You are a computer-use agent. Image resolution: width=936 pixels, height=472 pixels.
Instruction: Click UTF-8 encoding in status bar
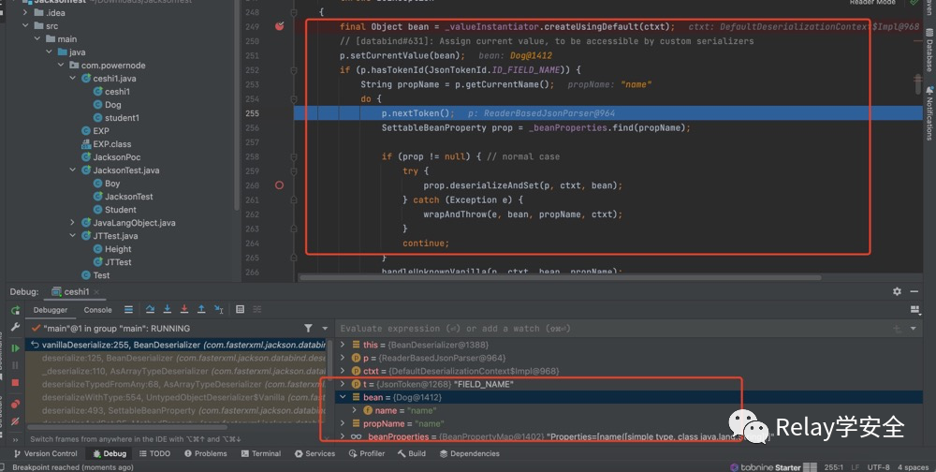(879, 467)
